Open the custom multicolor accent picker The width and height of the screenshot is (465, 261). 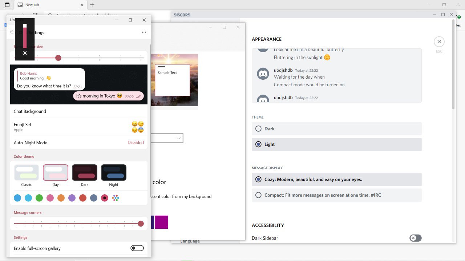(x=116, y=198)
